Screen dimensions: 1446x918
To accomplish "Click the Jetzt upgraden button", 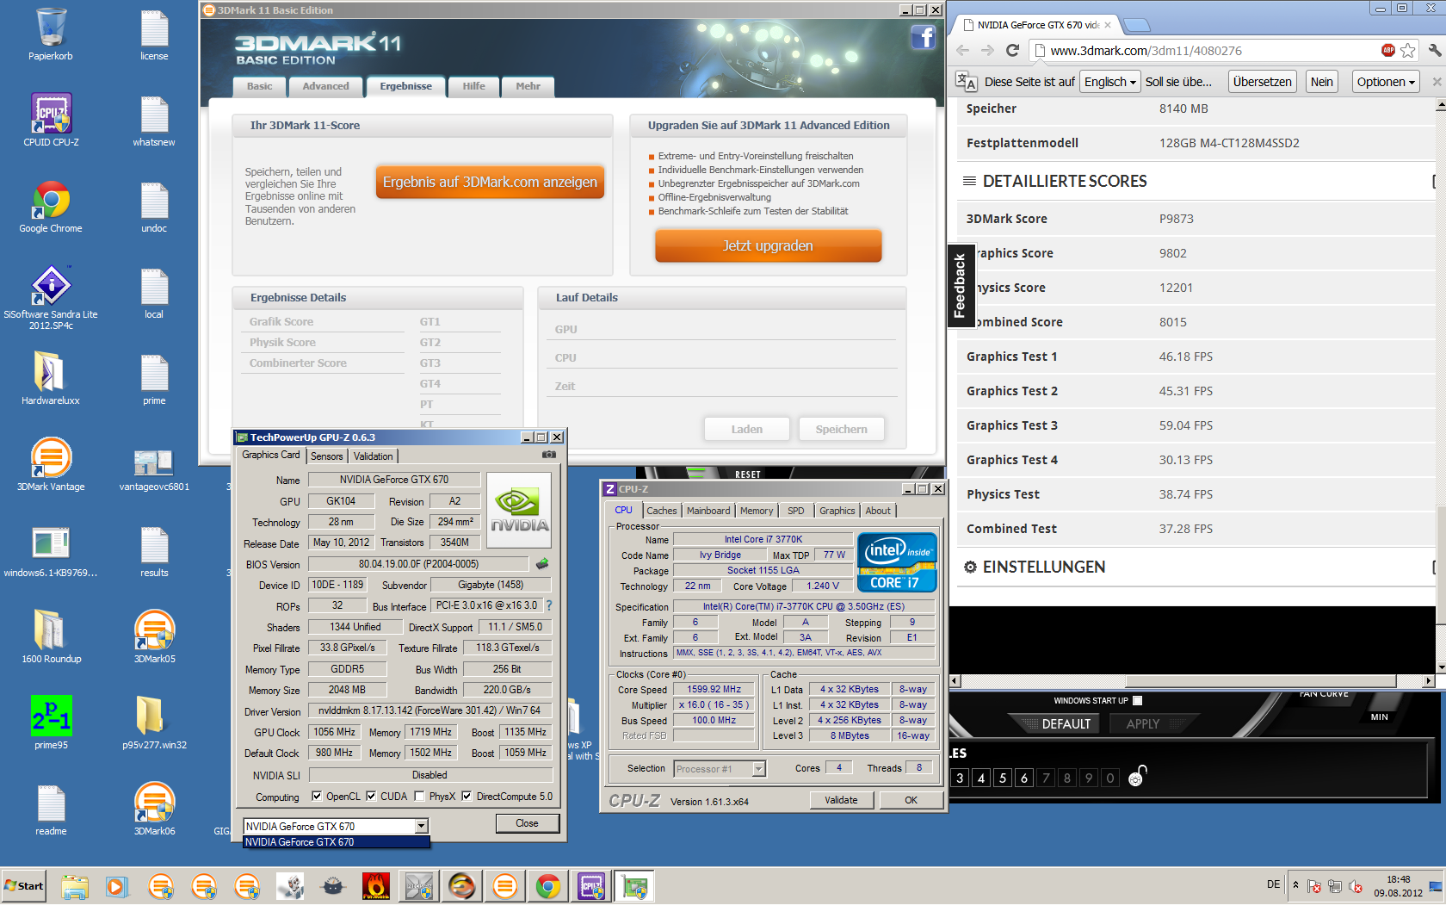I will (768, 245).
